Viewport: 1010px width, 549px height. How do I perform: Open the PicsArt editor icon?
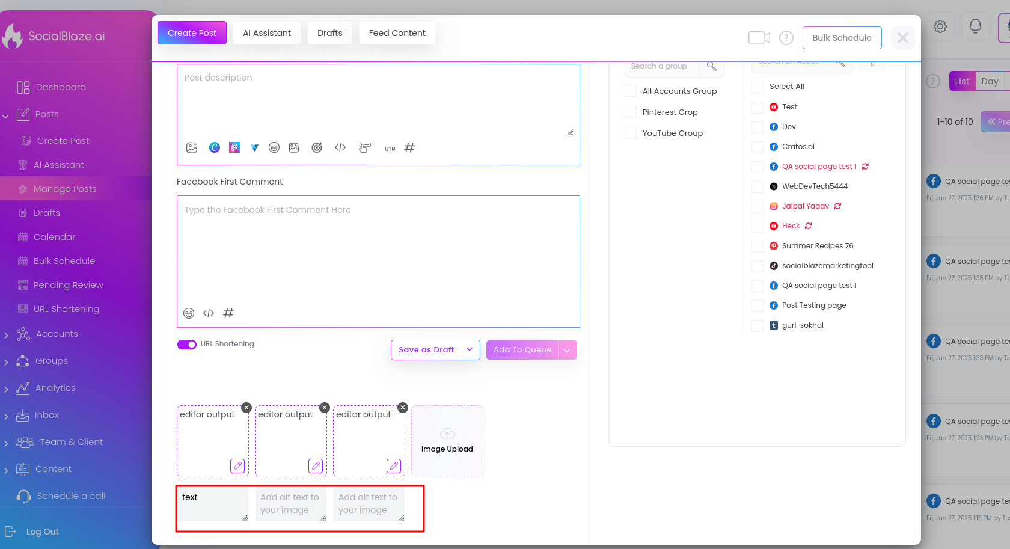[x=234, y=147]
